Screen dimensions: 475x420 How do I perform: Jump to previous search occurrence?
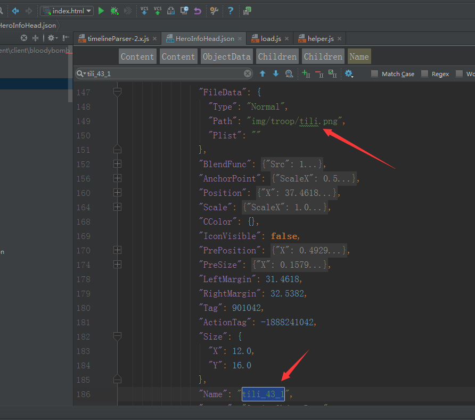point(263,74)
